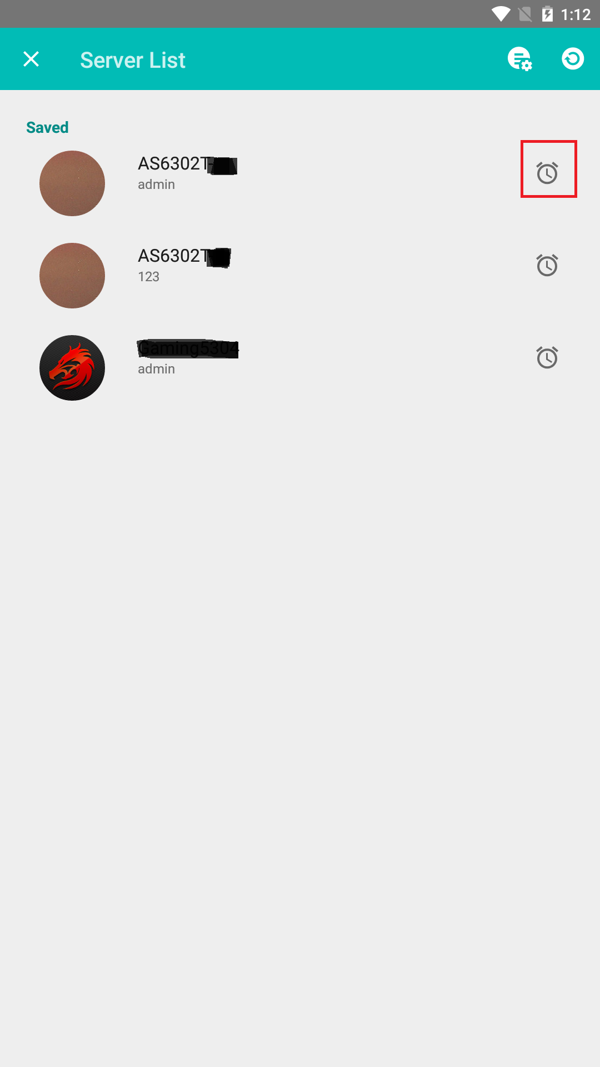Viewport: 600px width, 1067px height.
Task: Select the first AS6302T admin server entry
Action: pyautogui.click(x=300, y=183)
